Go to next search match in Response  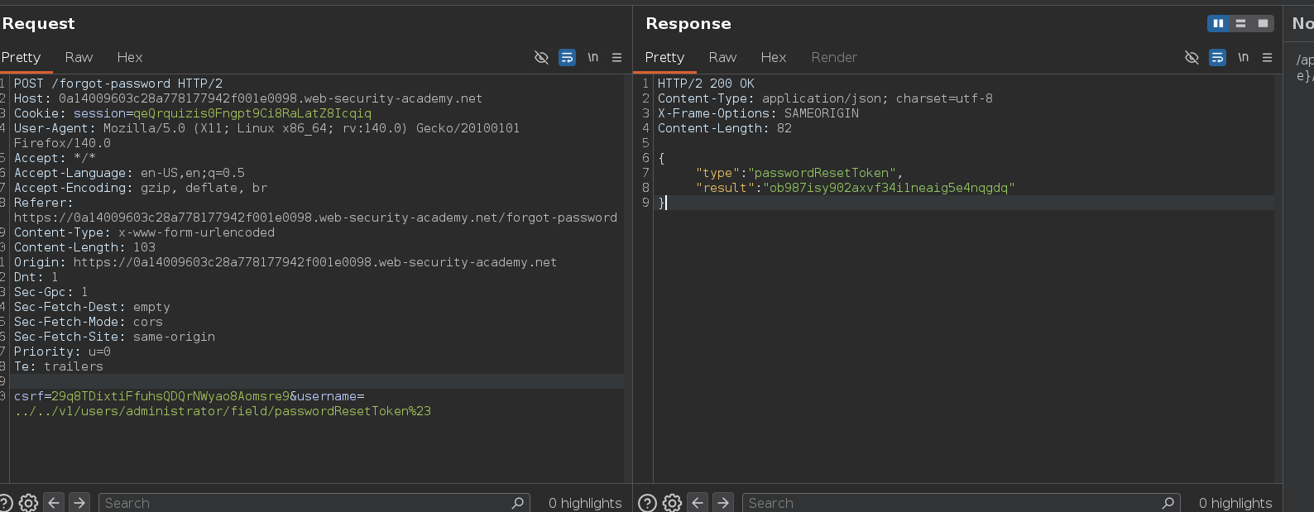722,502
